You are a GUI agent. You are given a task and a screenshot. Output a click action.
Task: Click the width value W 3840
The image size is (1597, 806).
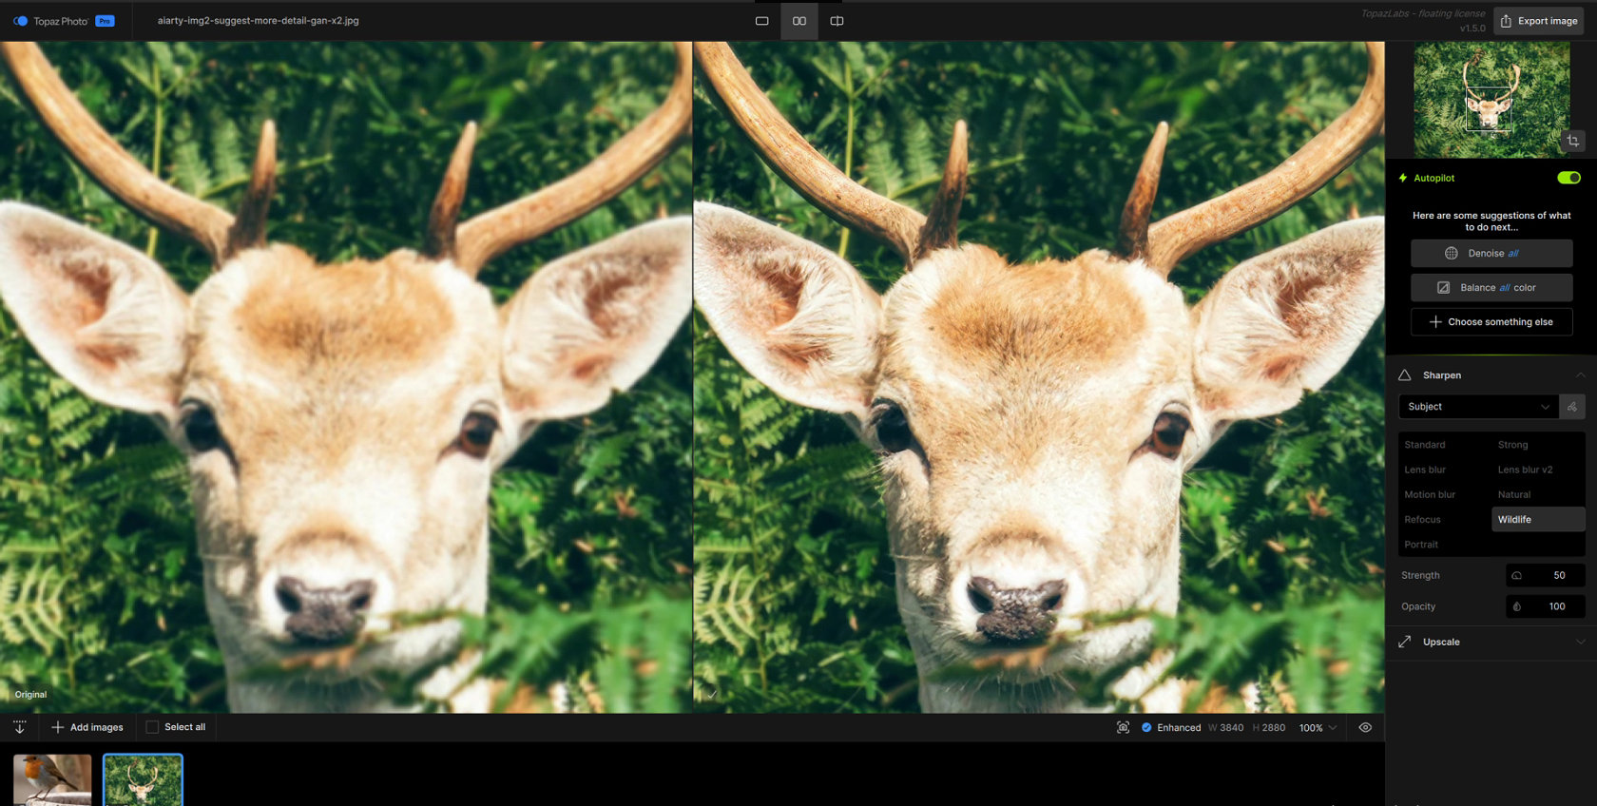1225,728
